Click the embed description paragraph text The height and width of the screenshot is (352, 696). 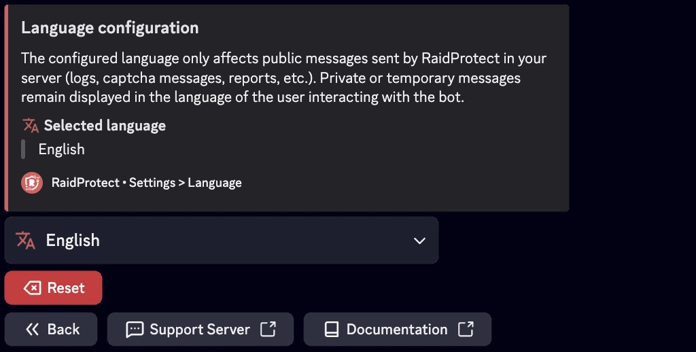coord(283,77)
